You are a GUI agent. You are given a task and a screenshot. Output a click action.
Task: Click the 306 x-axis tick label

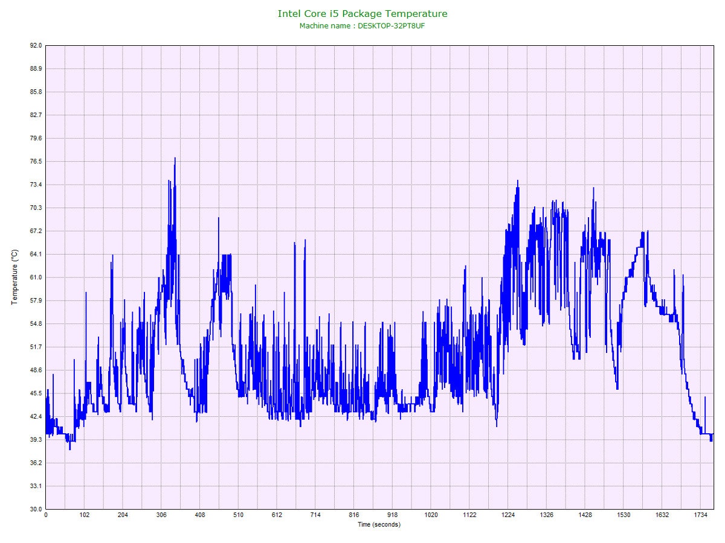pos(161,515)
